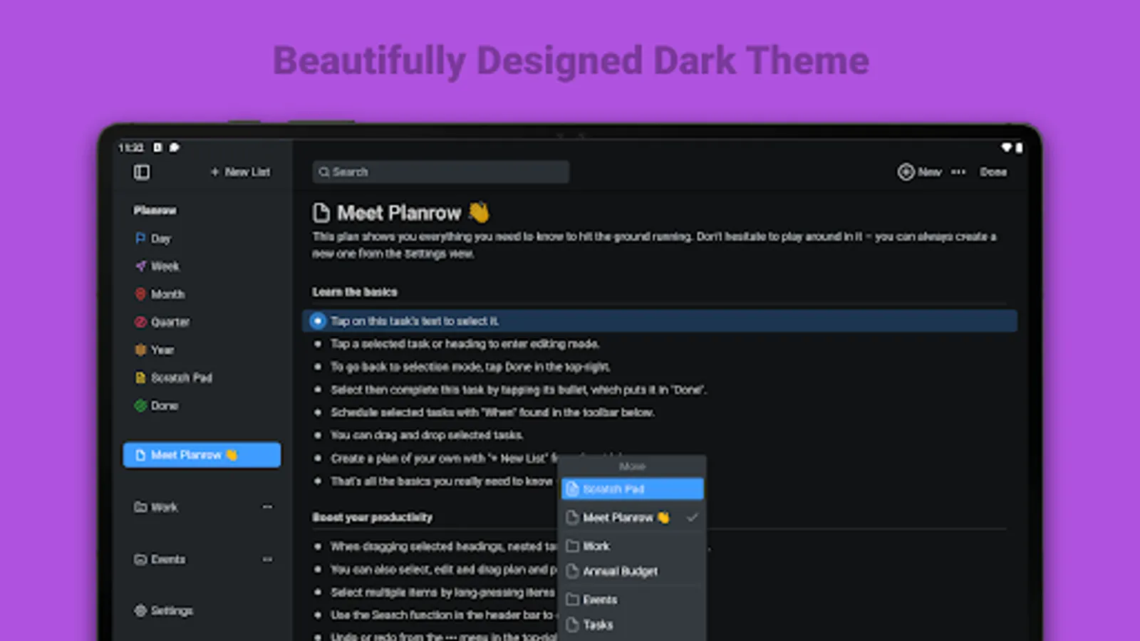
Task: Choose Meet Planrow in the Move menu
Action: point(633,518)
